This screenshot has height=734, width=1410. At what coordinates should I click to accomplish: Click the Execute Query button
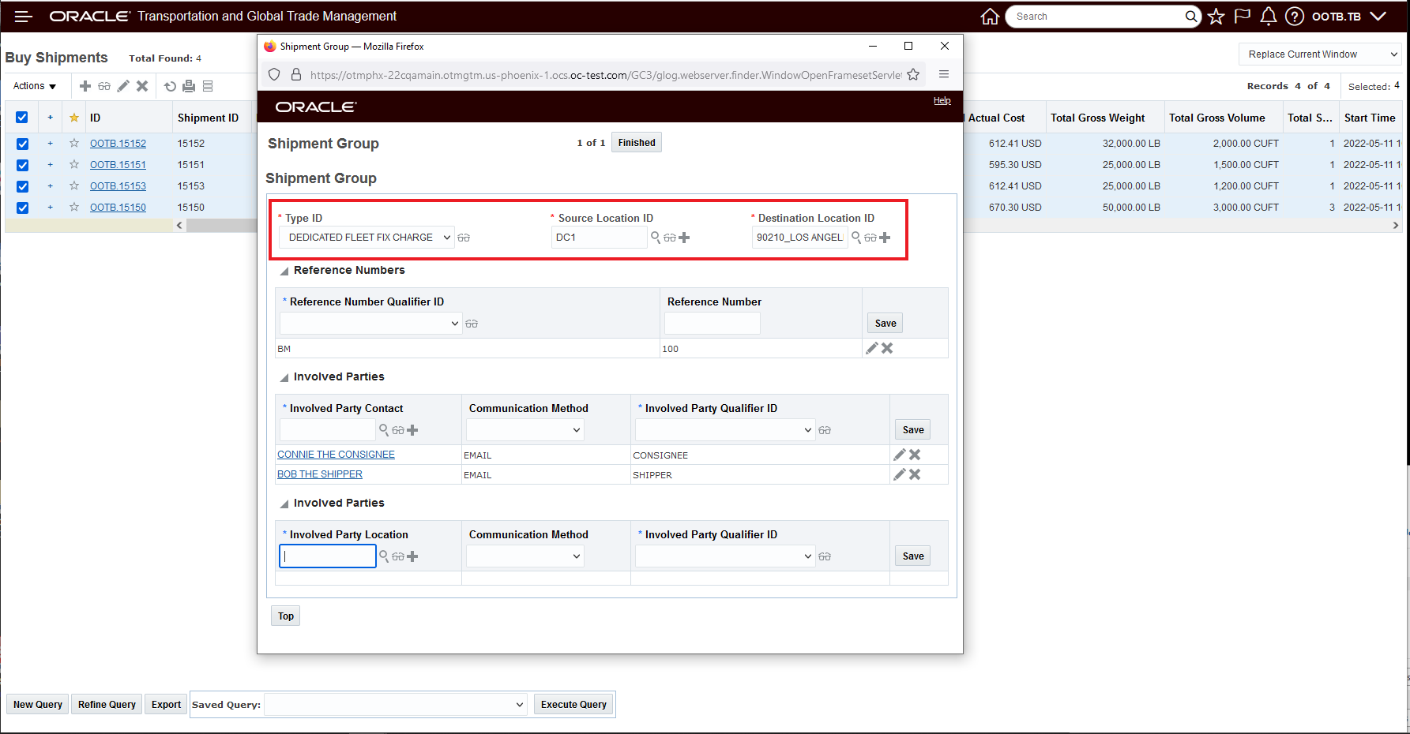click(x=573, y=704)
